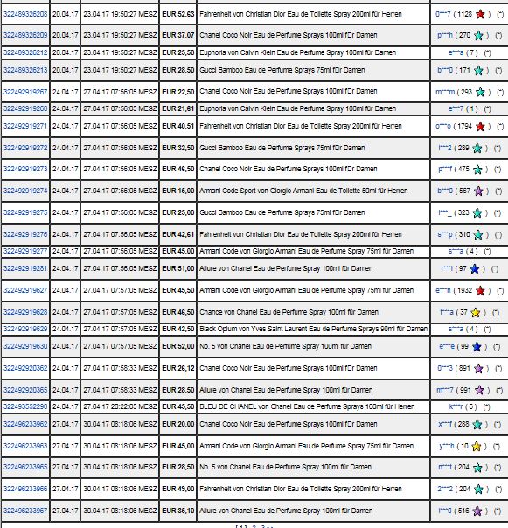Open buyer profile m***7
Viewport: 508px width, 528px height.
coord(445,390)
